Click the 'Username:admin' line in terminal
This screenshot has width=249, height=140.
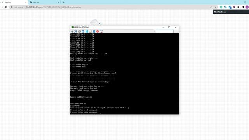point(78,103)
